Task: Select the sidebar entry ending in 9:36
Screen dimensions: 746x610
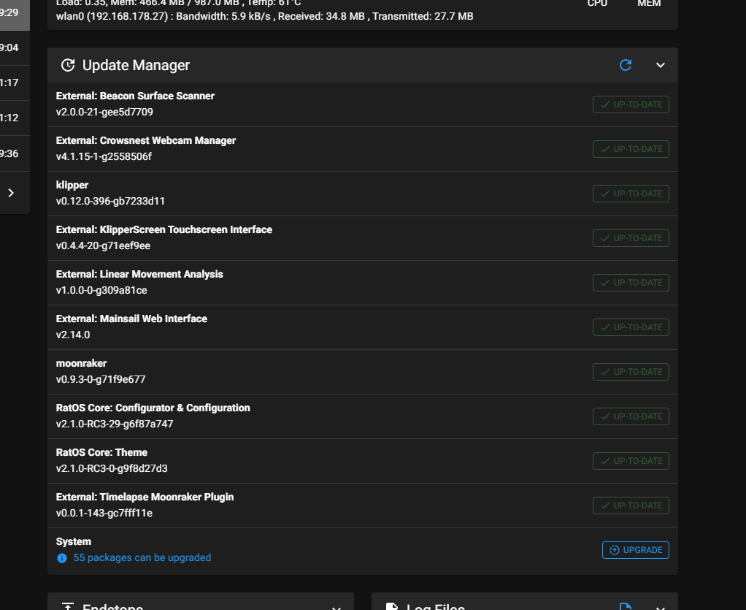Action: pos(15,154)
